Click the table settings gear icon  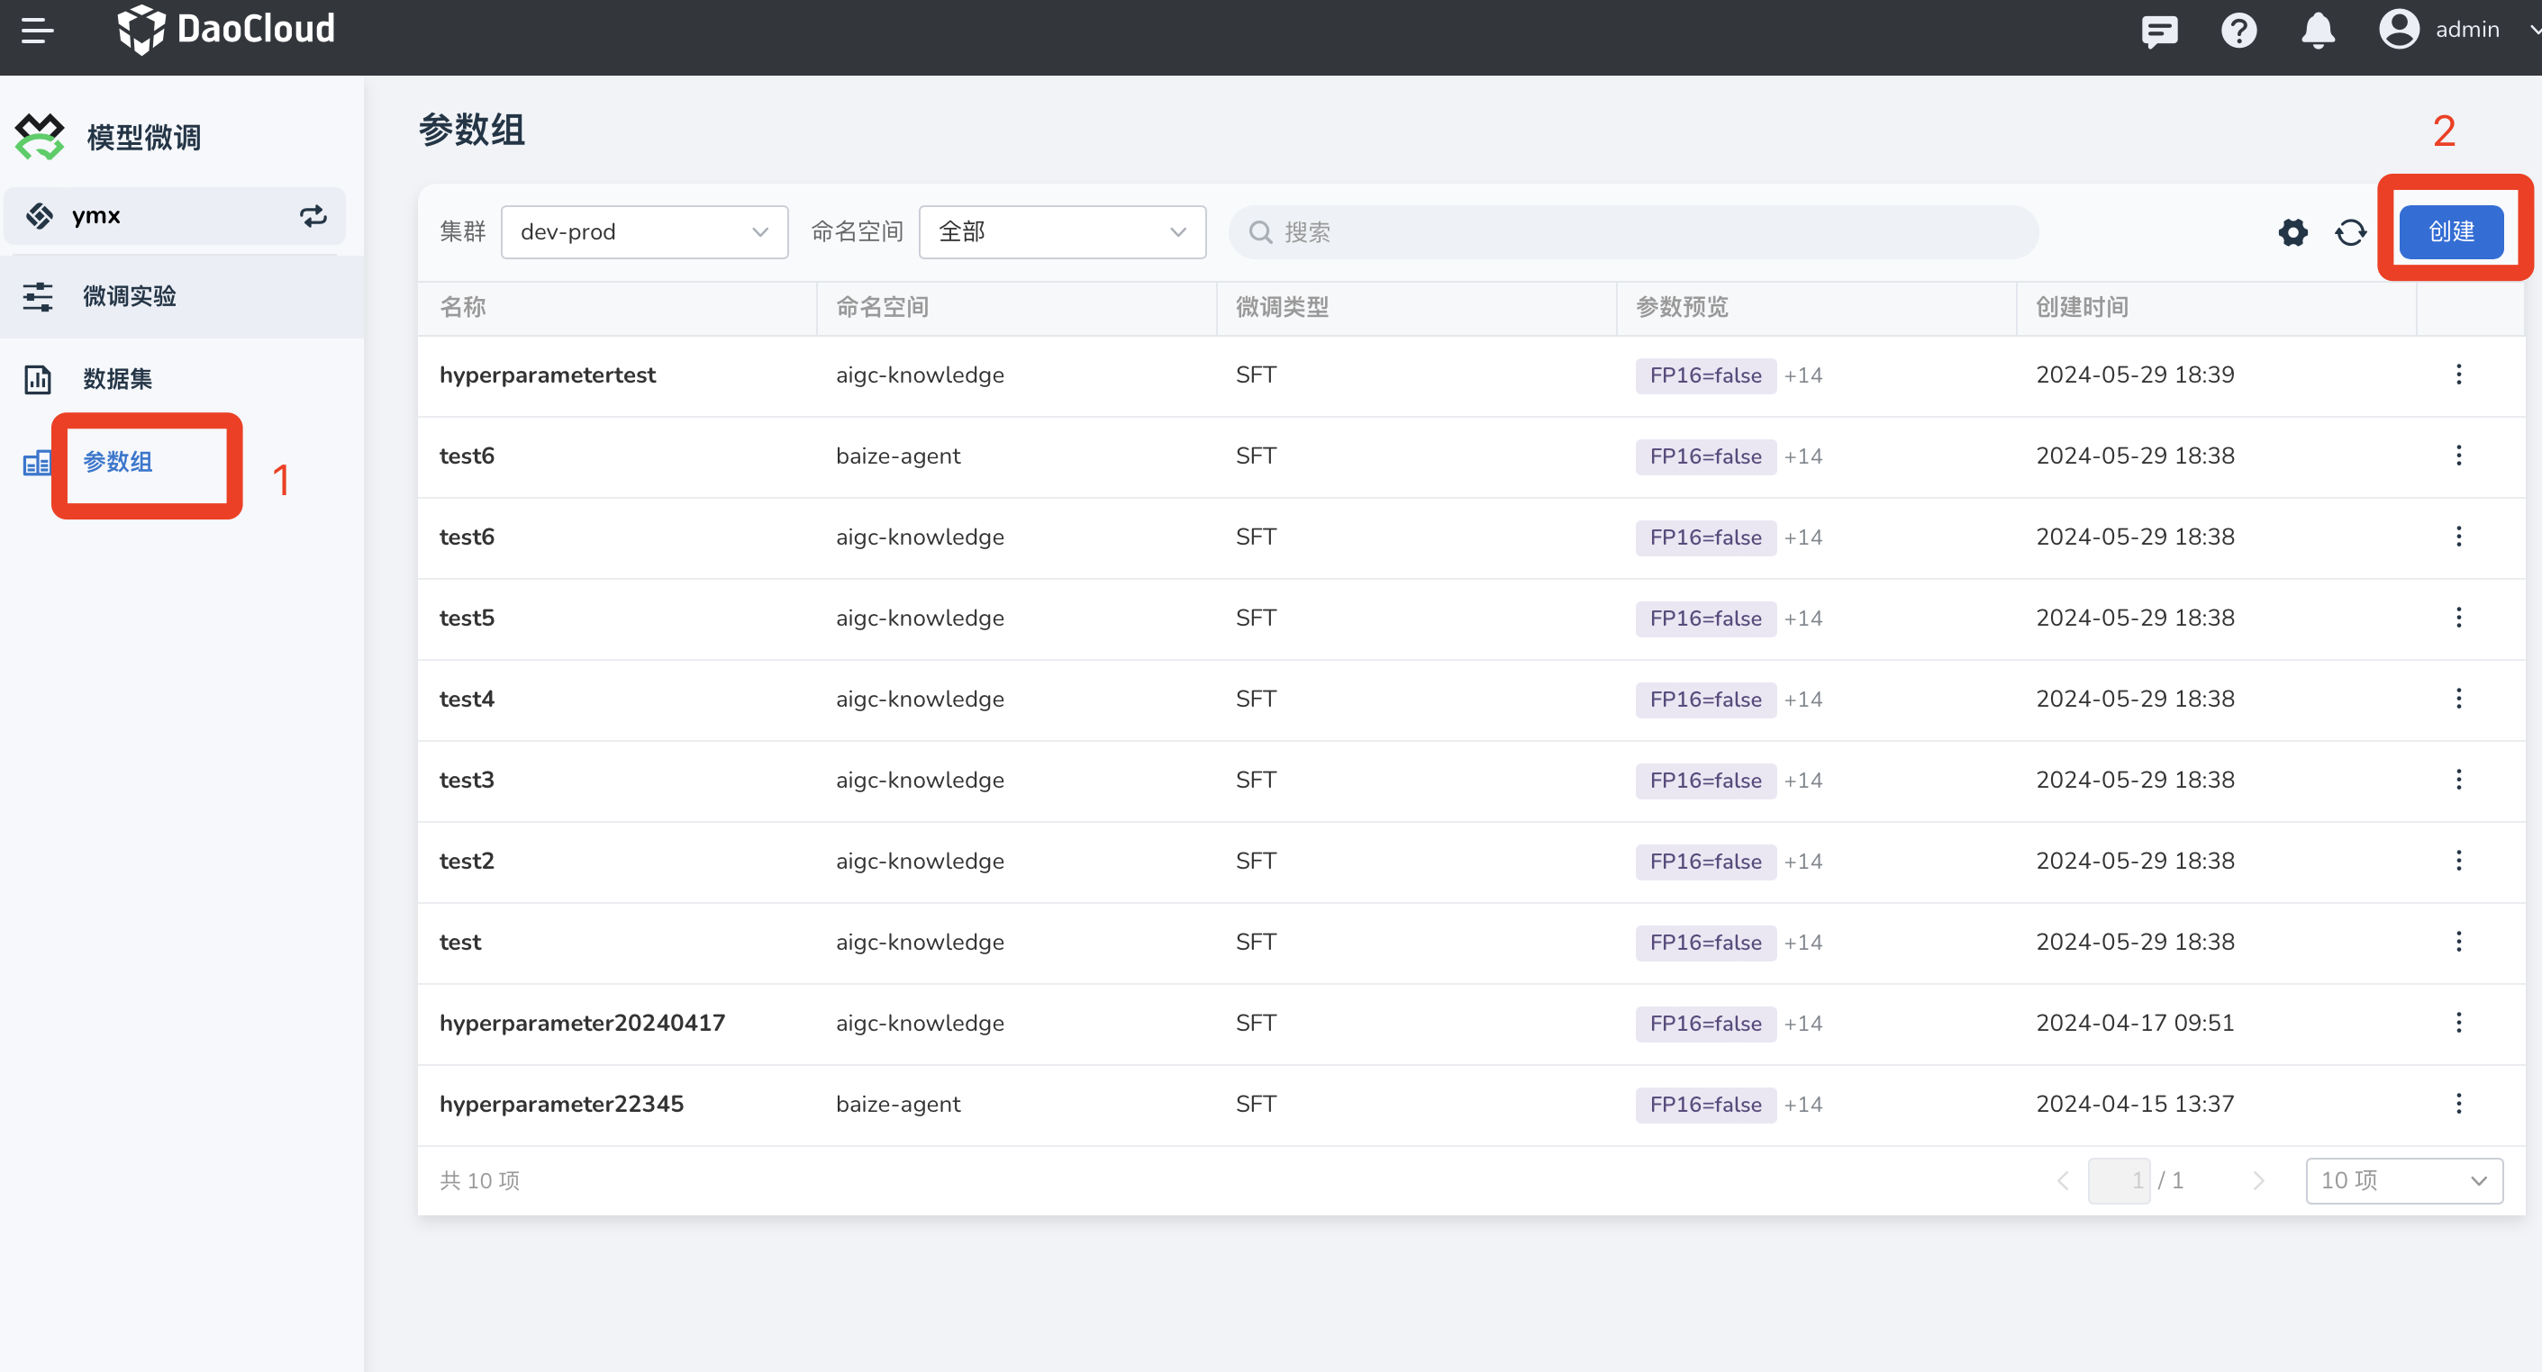[2292, 233]
